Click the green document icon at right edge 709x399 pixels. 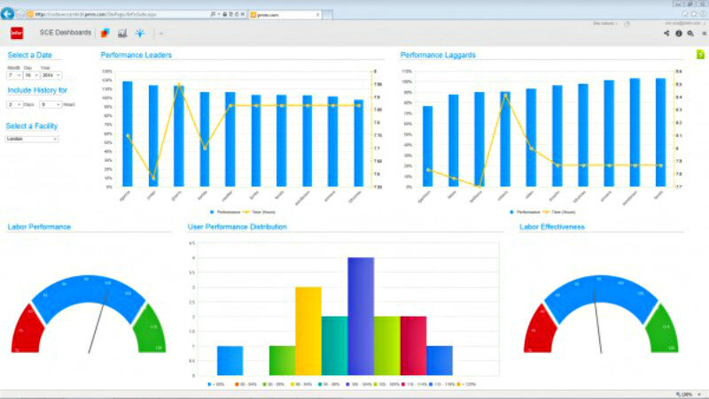[x=700, y=55]
